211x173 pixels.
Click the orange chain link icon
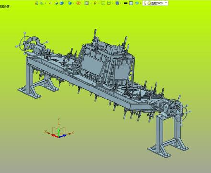coord(95,3)
